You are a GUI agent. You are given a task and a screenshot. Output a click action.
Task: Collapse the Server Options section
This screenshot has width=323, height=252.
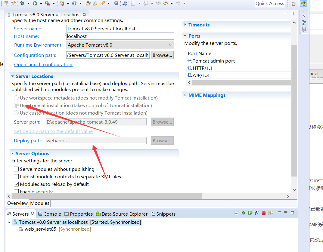click(12, 153)
